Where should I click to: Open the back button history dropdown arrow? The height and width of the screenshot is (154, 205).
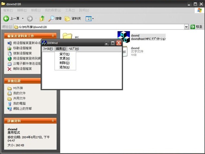point(23,18)
